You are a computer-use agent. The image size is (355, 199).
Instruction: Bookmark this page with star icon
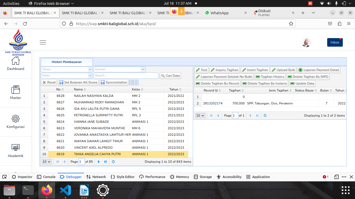[x=291, y=24]
